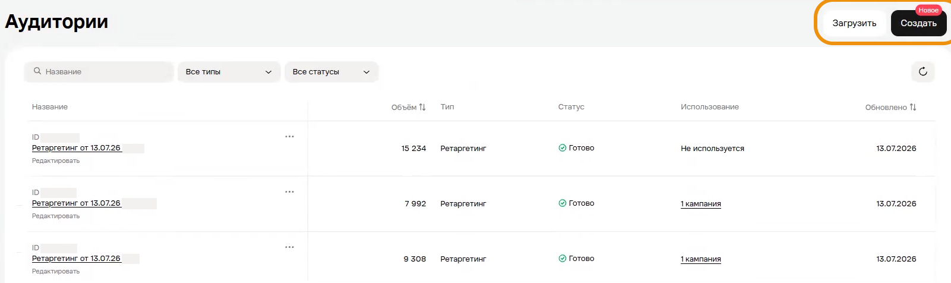Open the 7 992 audience's name link
Viewport: 951px width, 283px height.
tap(77, 203)
